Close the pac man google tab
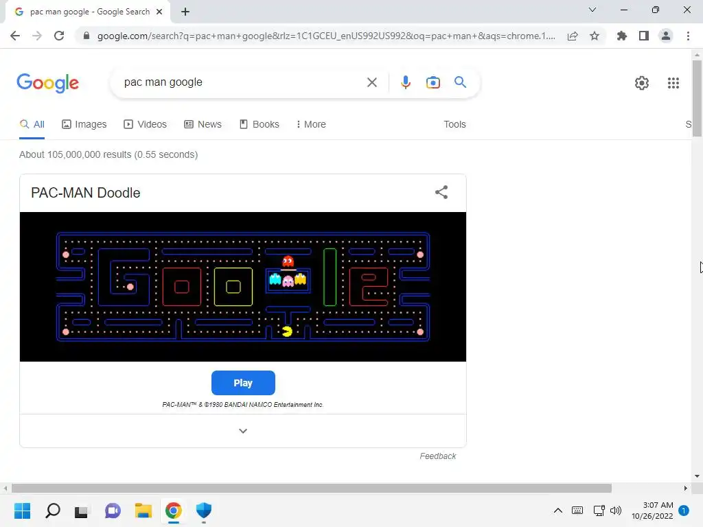Screen dimensions: 703x527 click(159, 12)
